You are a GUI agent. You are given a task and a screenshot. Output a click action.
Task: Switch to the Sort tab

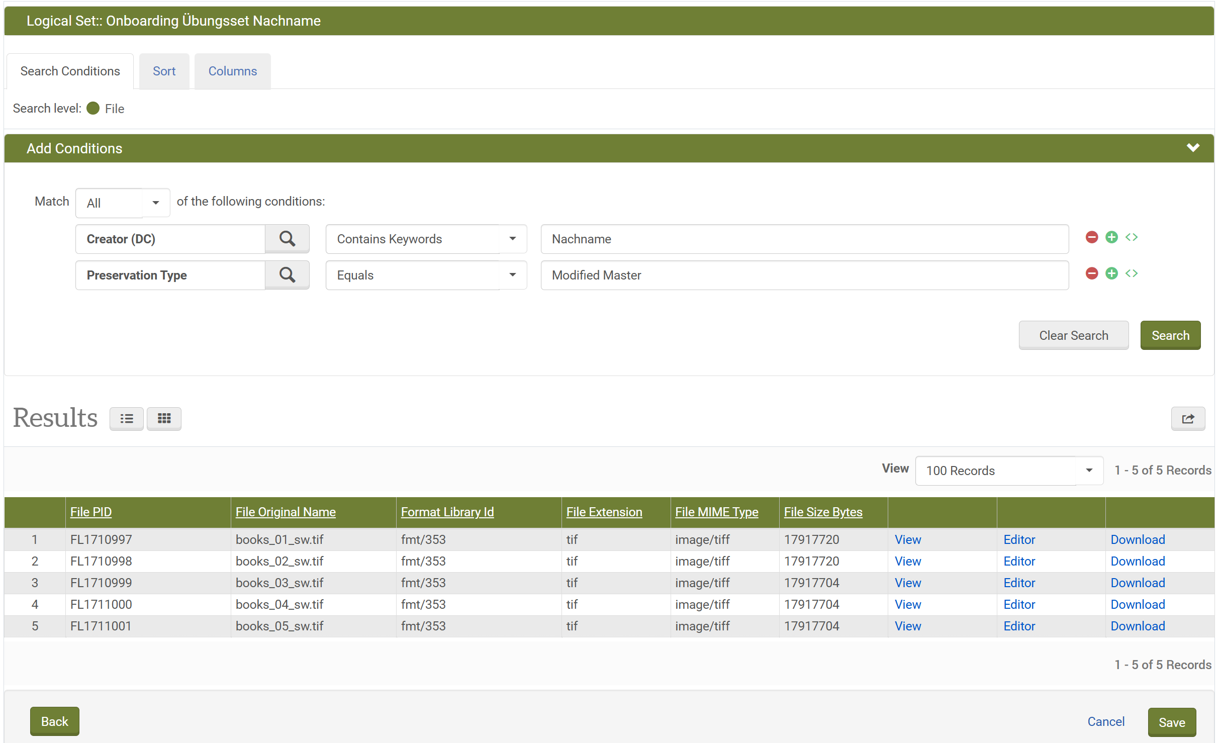164,71
